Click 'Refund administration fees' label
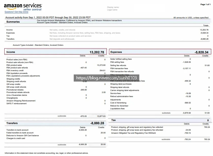This screenshot has height=156, width=213. 121,96
